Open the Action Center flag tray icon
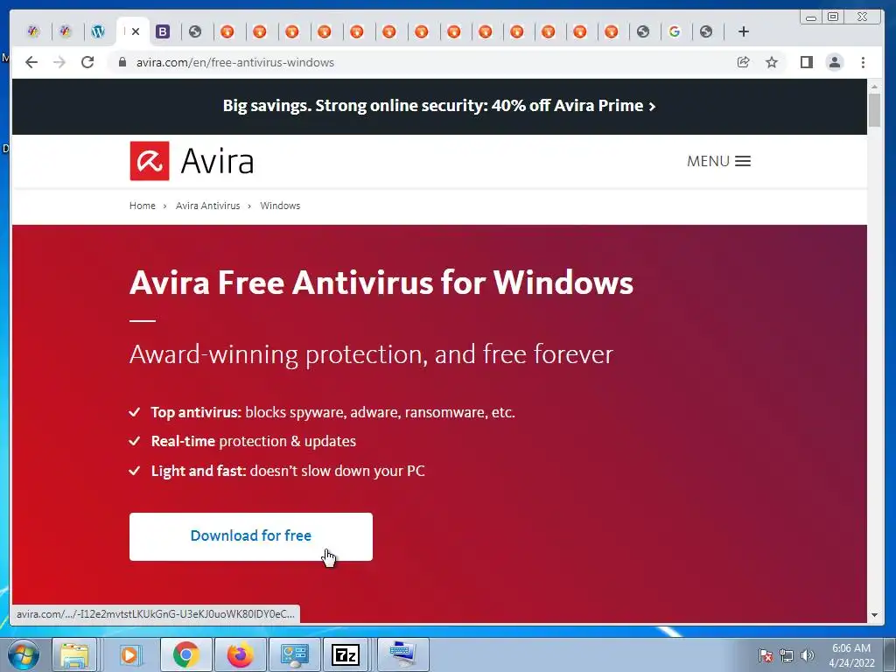The height and width of the screenshot is (672, 896). [x=766, y=655]
